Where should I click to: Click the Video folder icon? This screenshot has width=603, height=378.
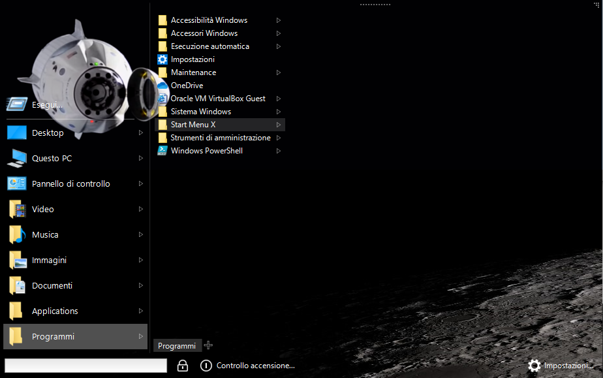point(18,209)
